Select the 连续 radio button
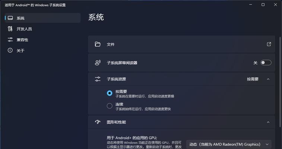The width and height of the screenshot is (282, 149). (x=110, y=106)
